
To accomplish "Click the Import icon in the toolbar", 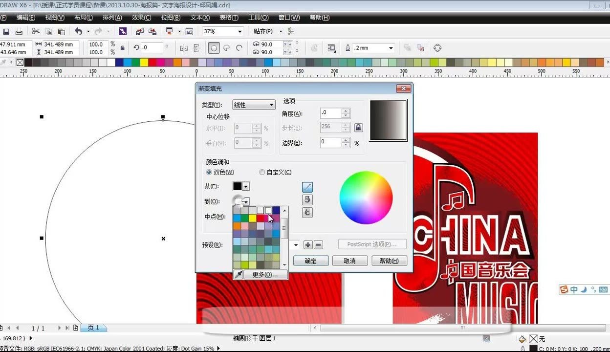I will (140, 31).
